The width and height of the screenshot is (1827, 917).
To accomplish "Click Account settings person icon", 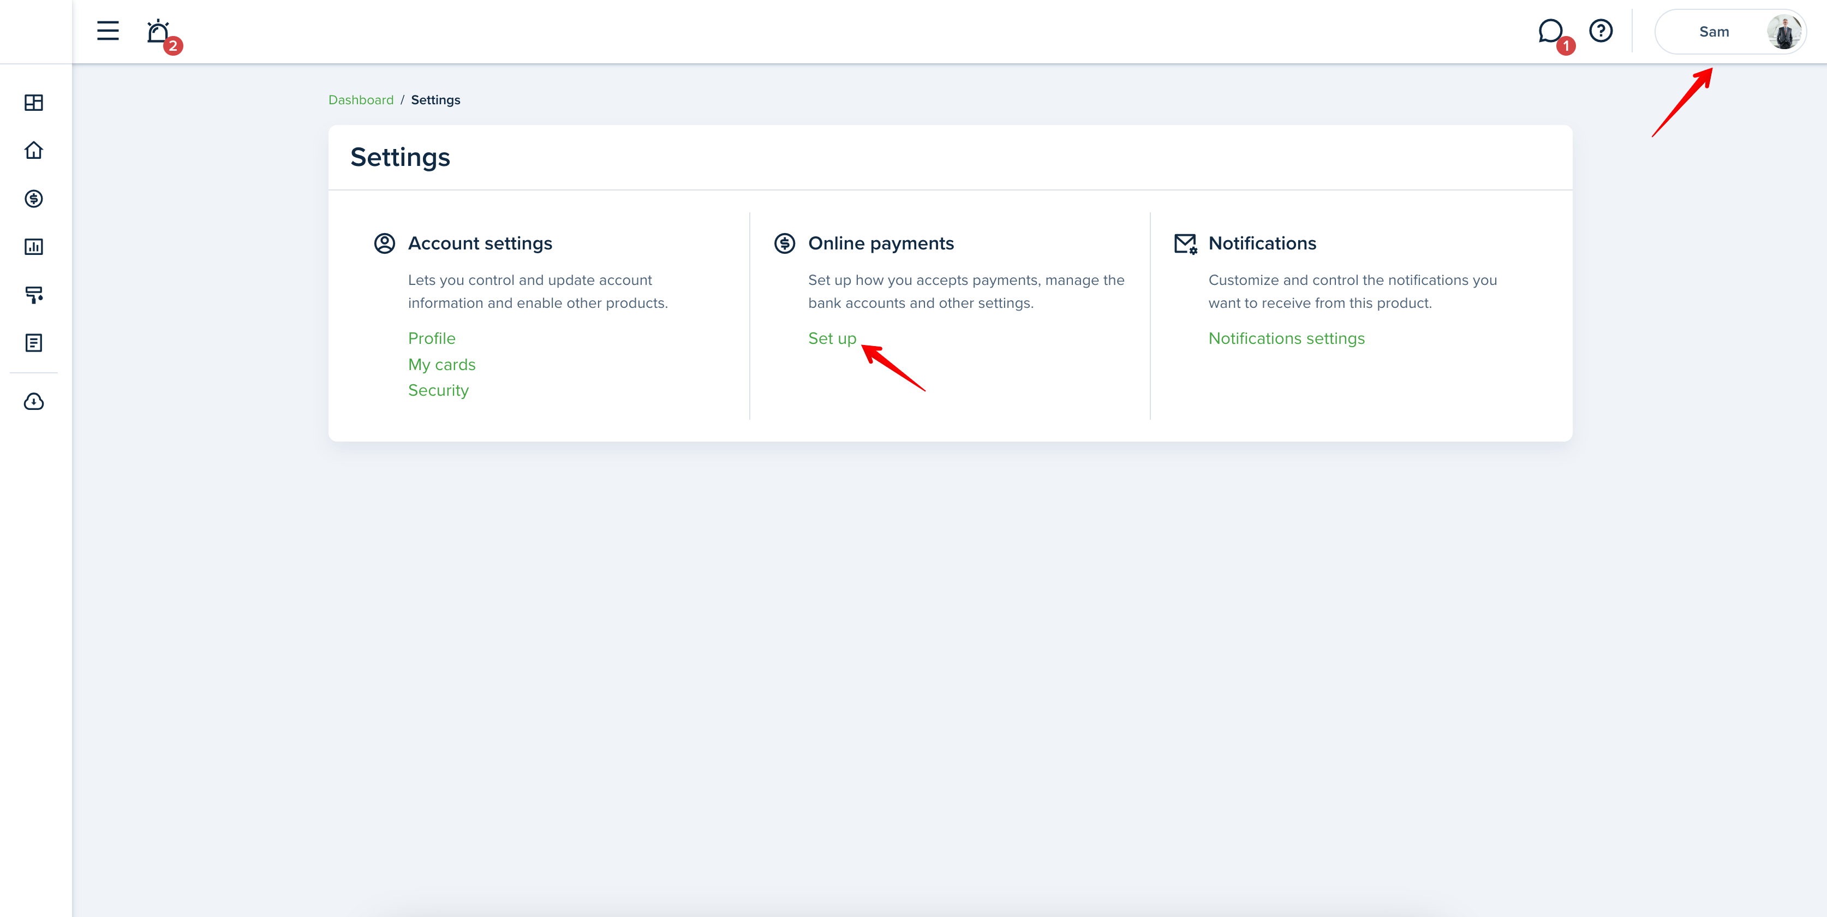I will tap(384, 243).
